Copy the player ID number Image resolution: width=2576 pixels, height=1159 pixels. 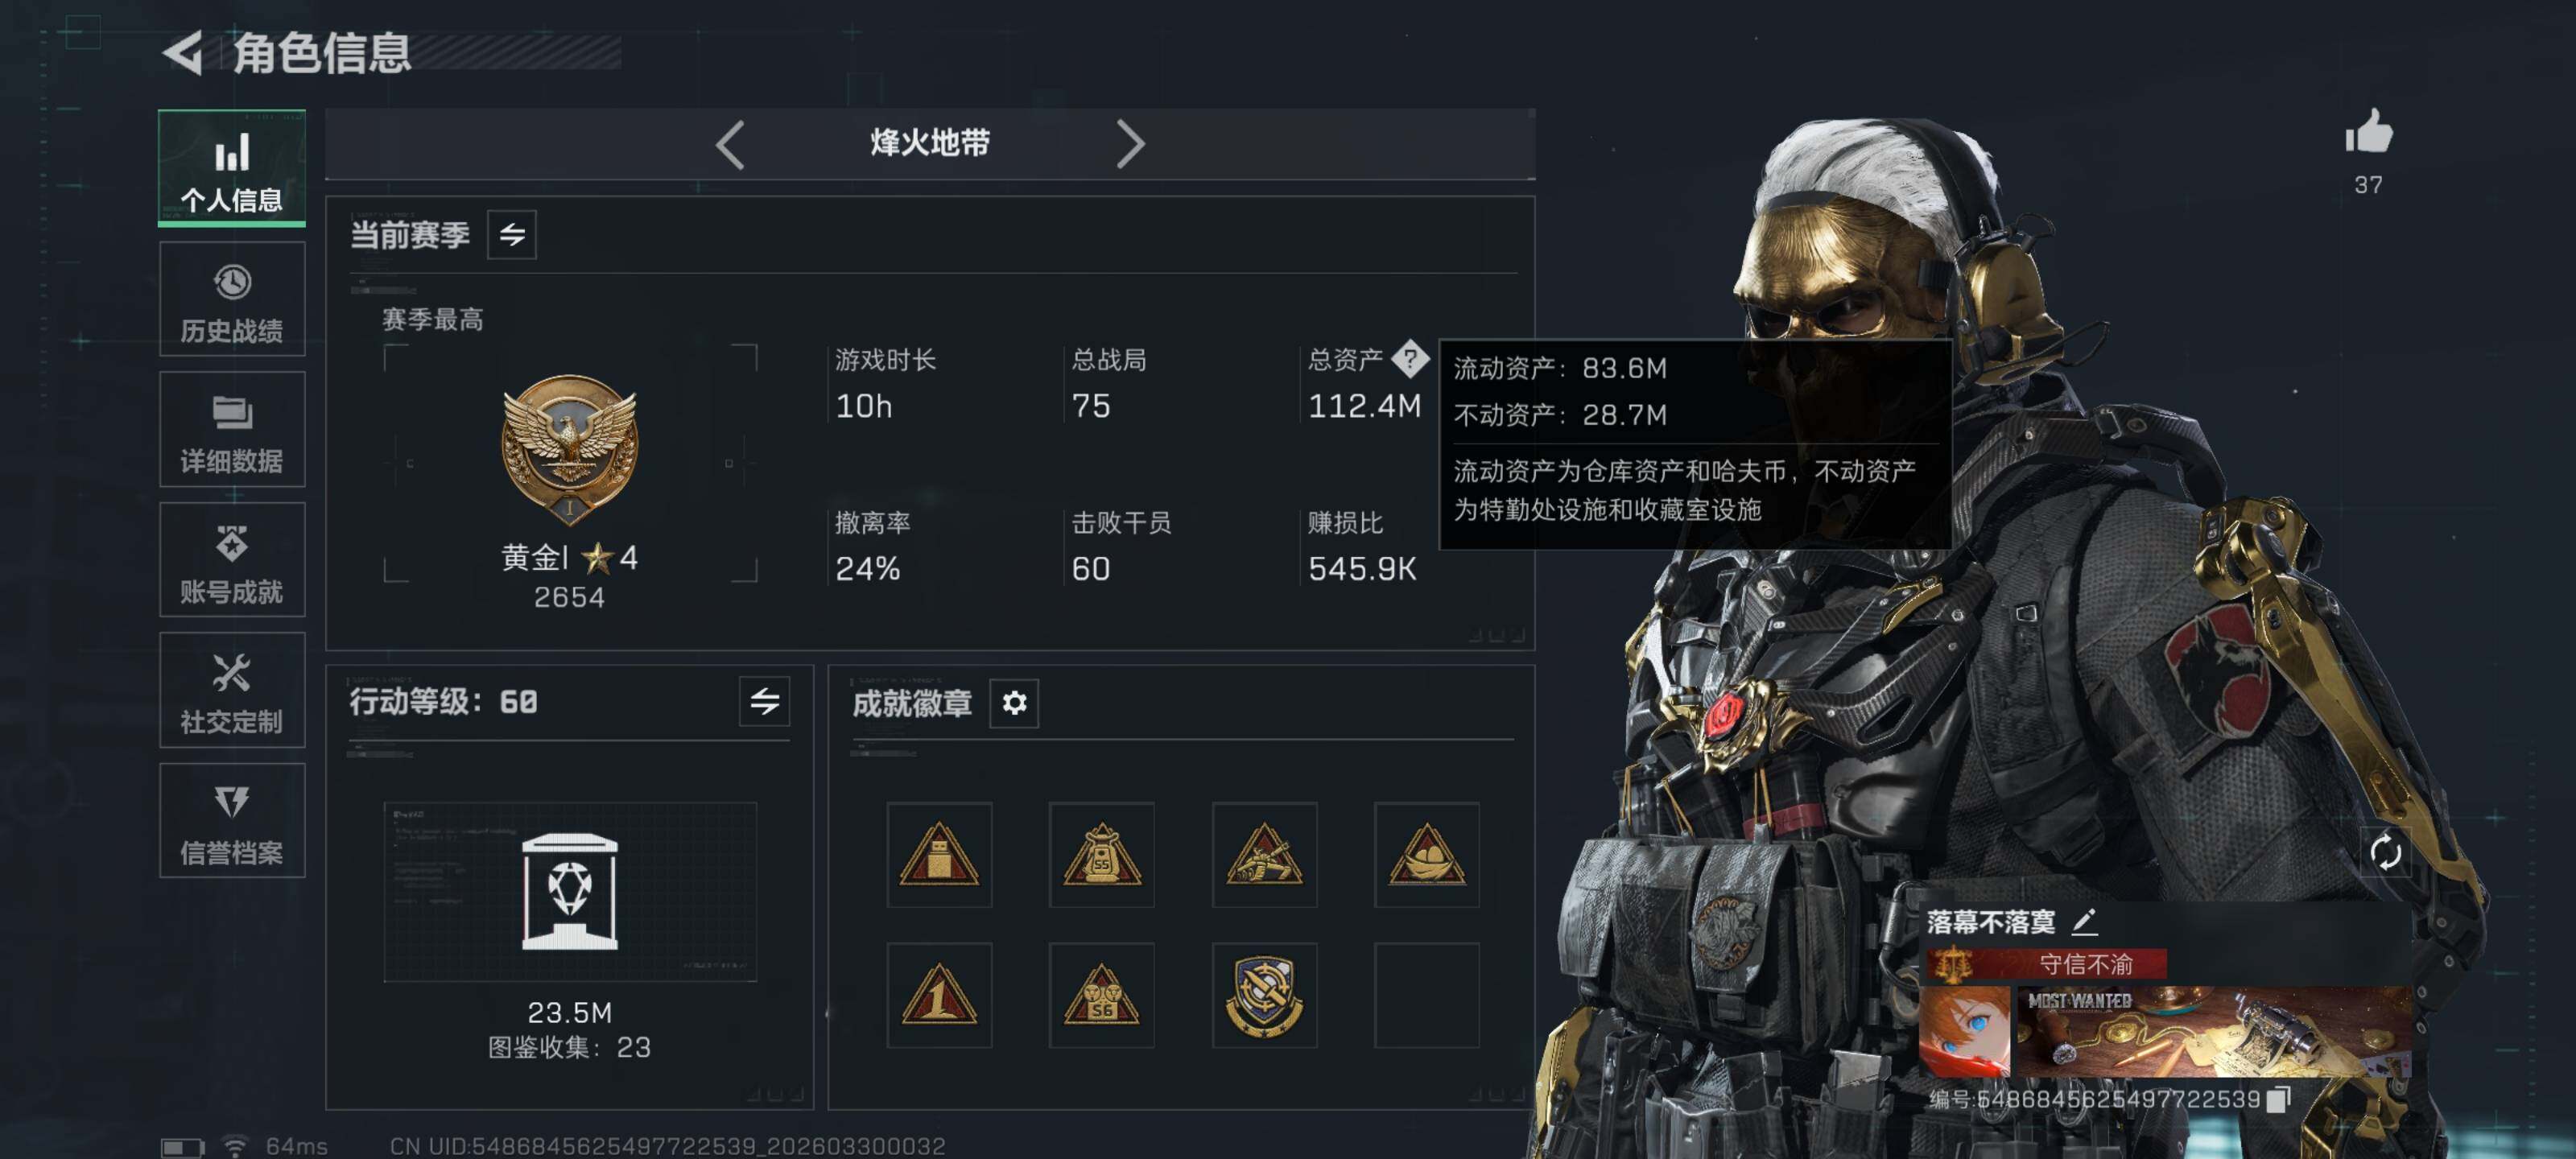pyautogui.click(x=2279, y=1099)
